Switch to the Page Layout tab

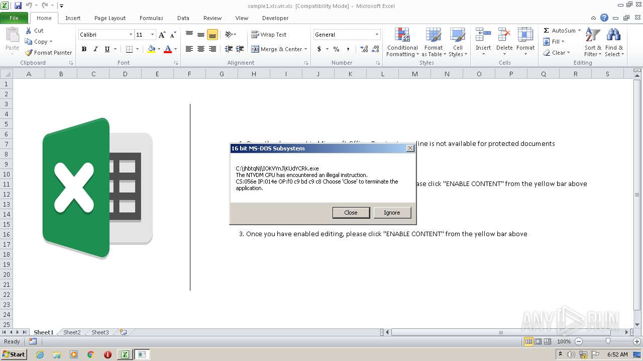tap(110, 18)
